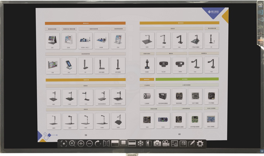The image size is (264, 156).
Task: Open the annotation pencil tool
Action: [x=191, y=144]
